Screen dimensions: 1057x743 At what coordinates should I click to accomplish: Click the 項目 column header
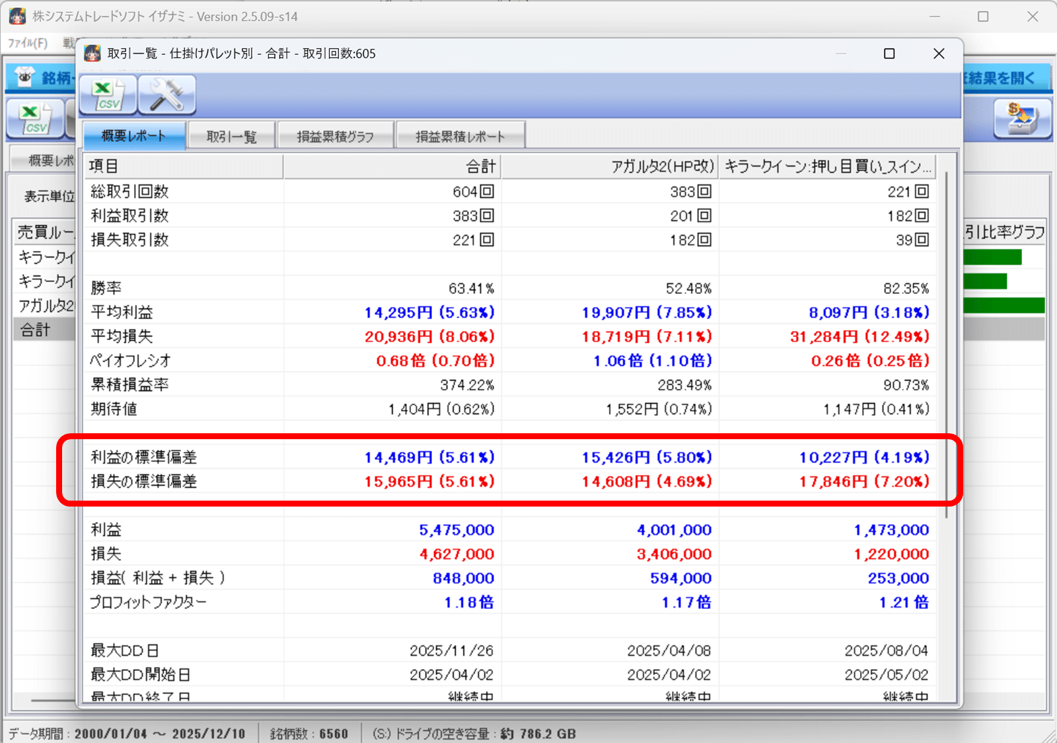(x=184, y=166)
